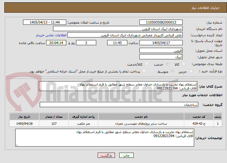Select the متوسط purchase type radio

click(x=172, y=71)
